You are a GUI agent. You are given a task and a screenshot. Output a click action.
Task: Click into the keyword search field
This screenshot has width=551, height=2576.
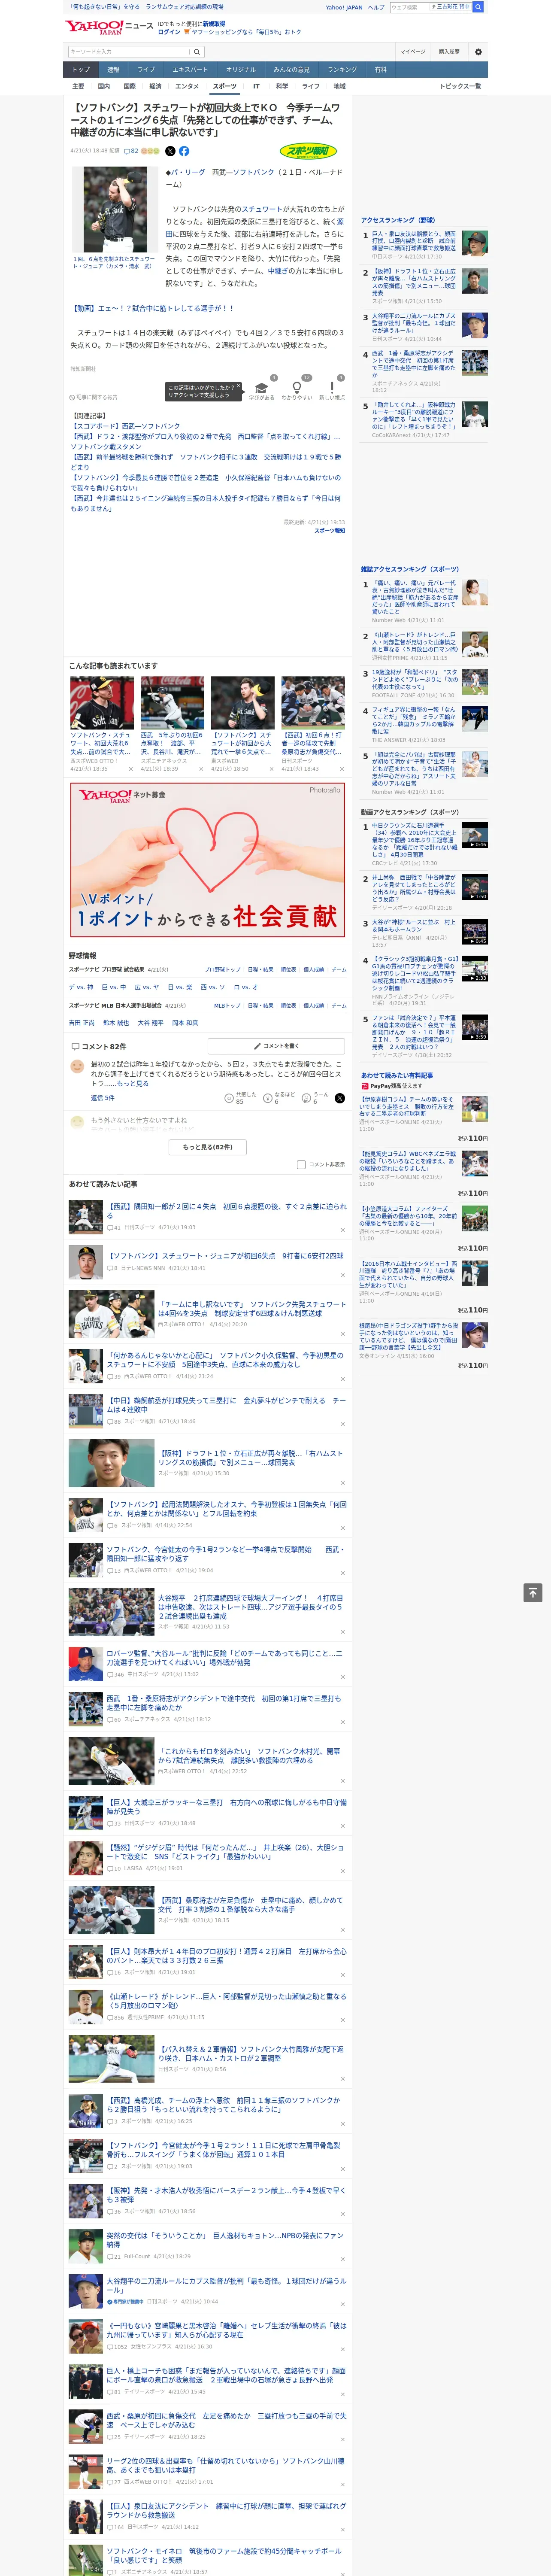click(129, 52)
